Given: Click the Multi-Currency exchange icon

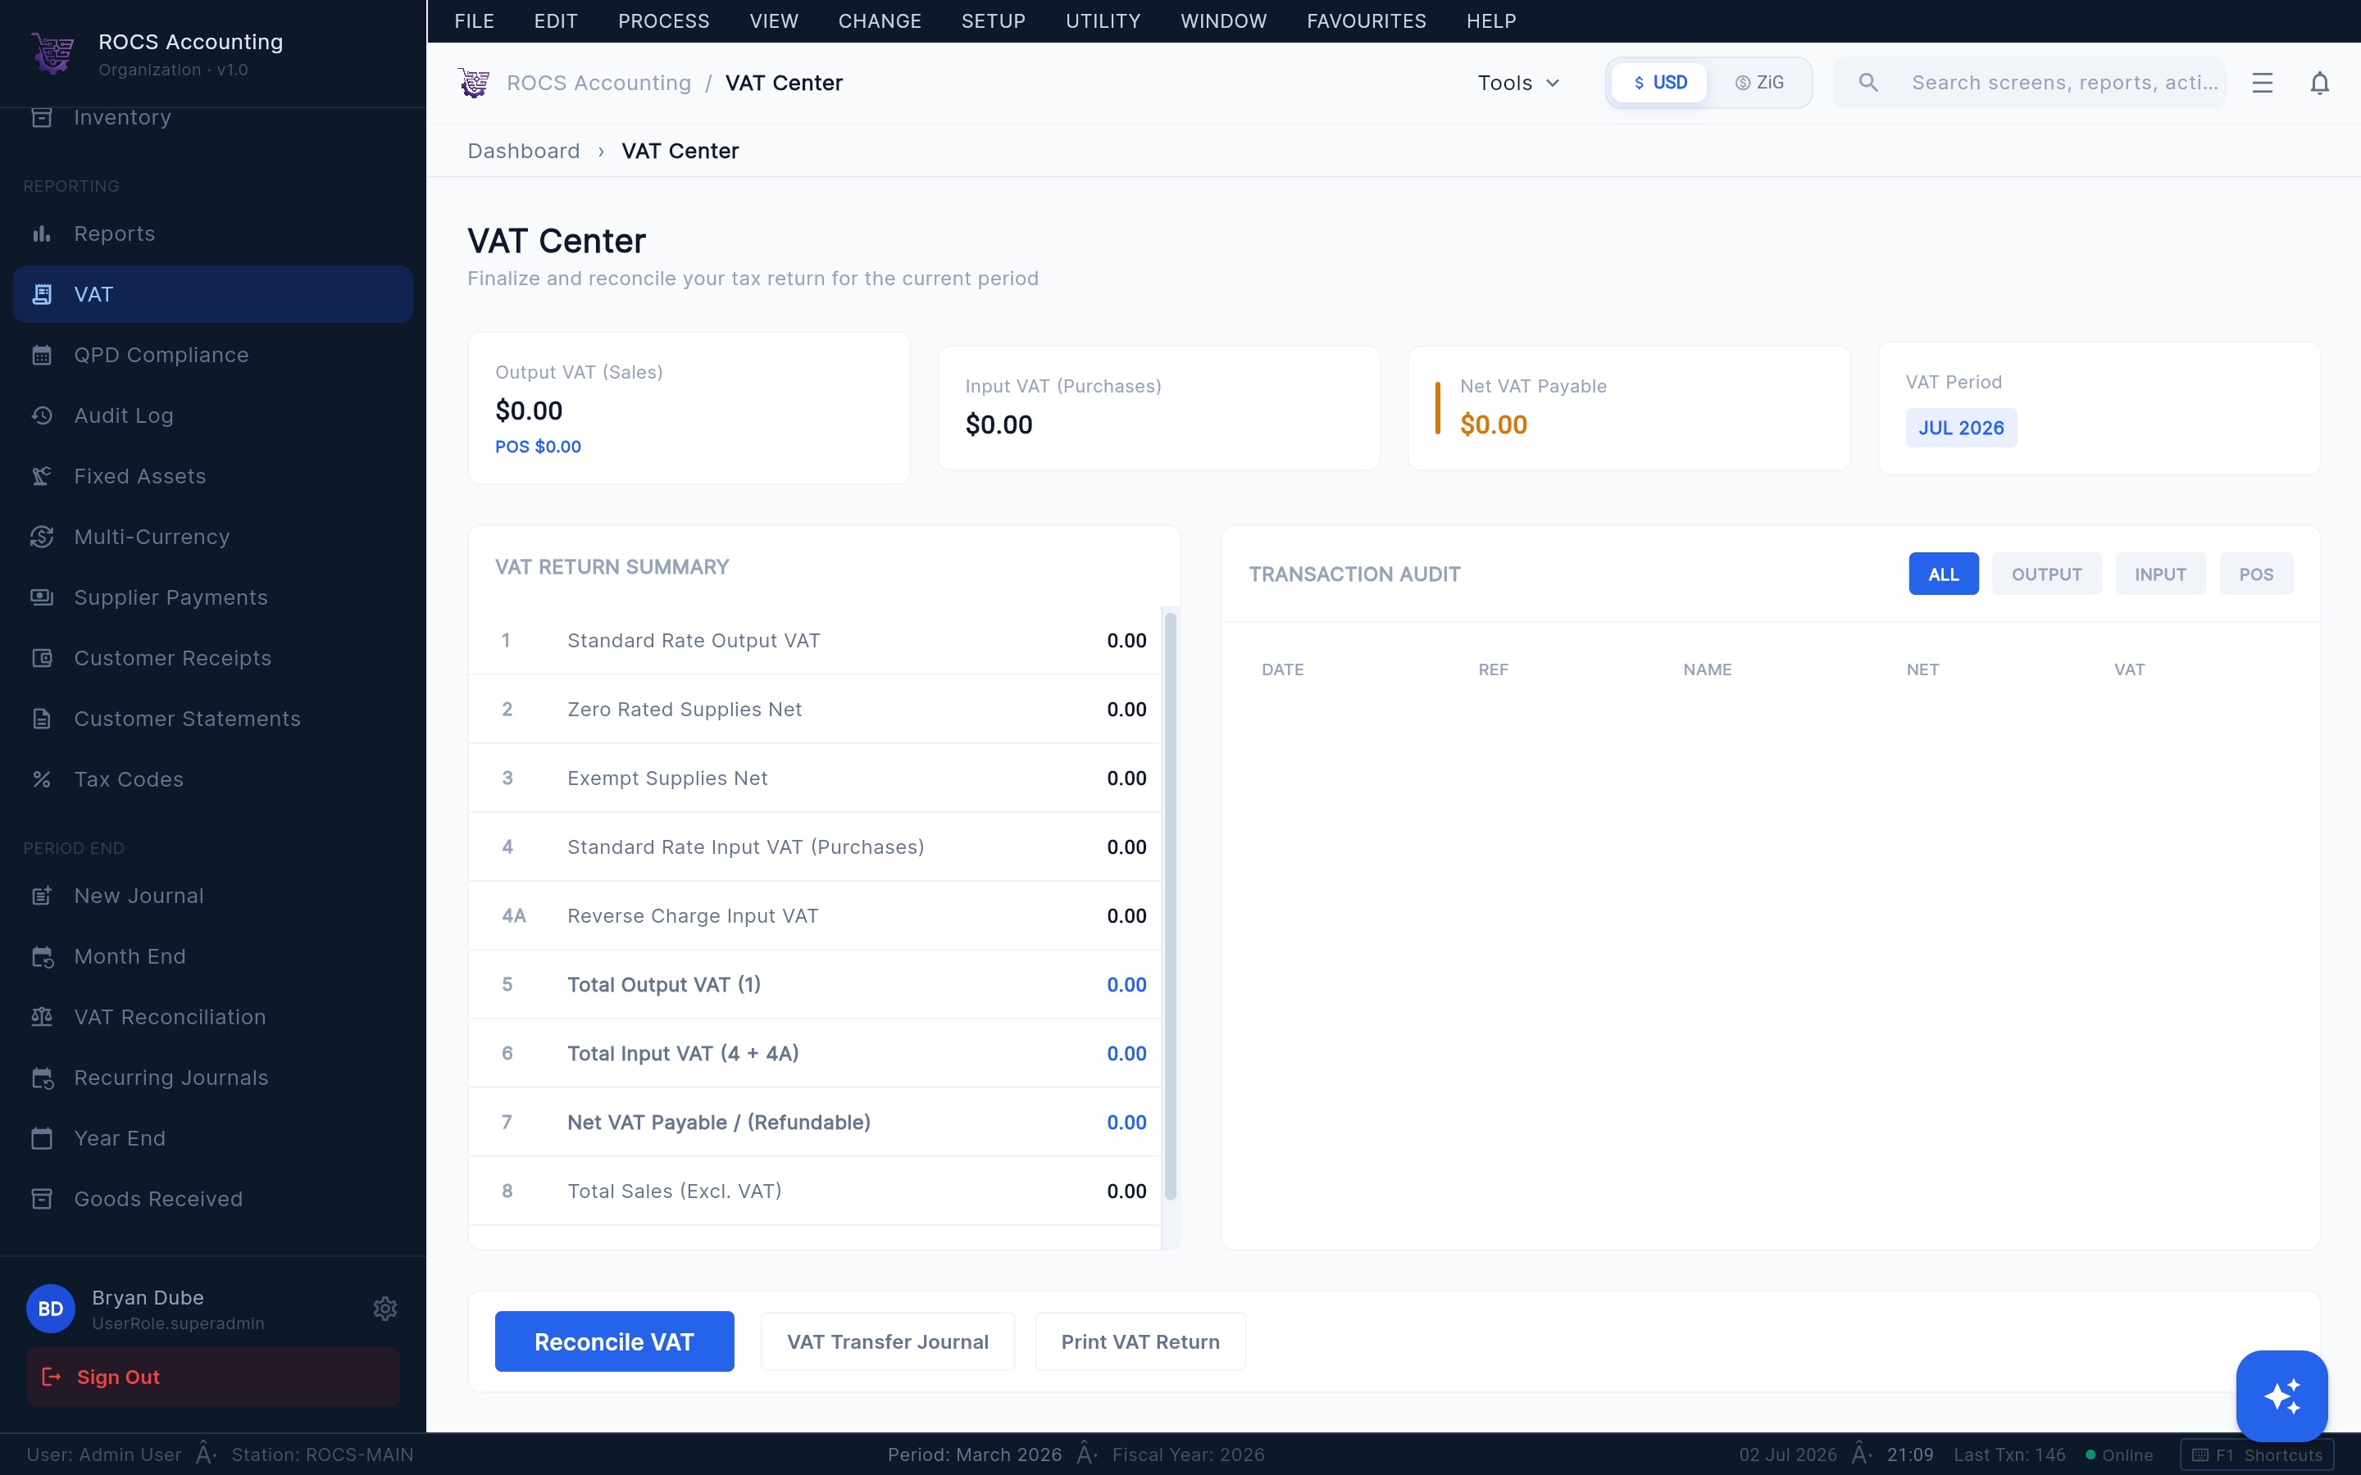Looking at the screenshot, I should [x=41, y=537].
